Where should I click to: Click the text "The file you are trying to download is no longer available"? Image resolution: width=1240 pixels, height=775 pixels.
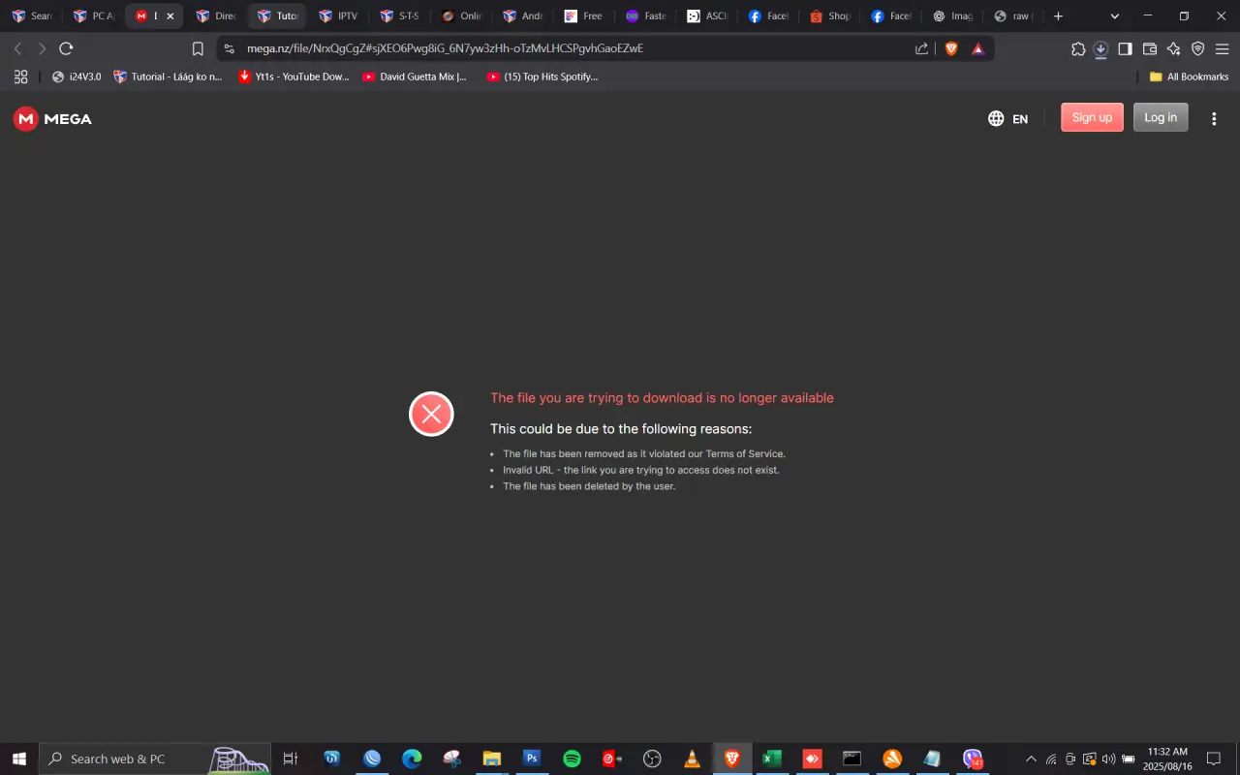[662, 397]
